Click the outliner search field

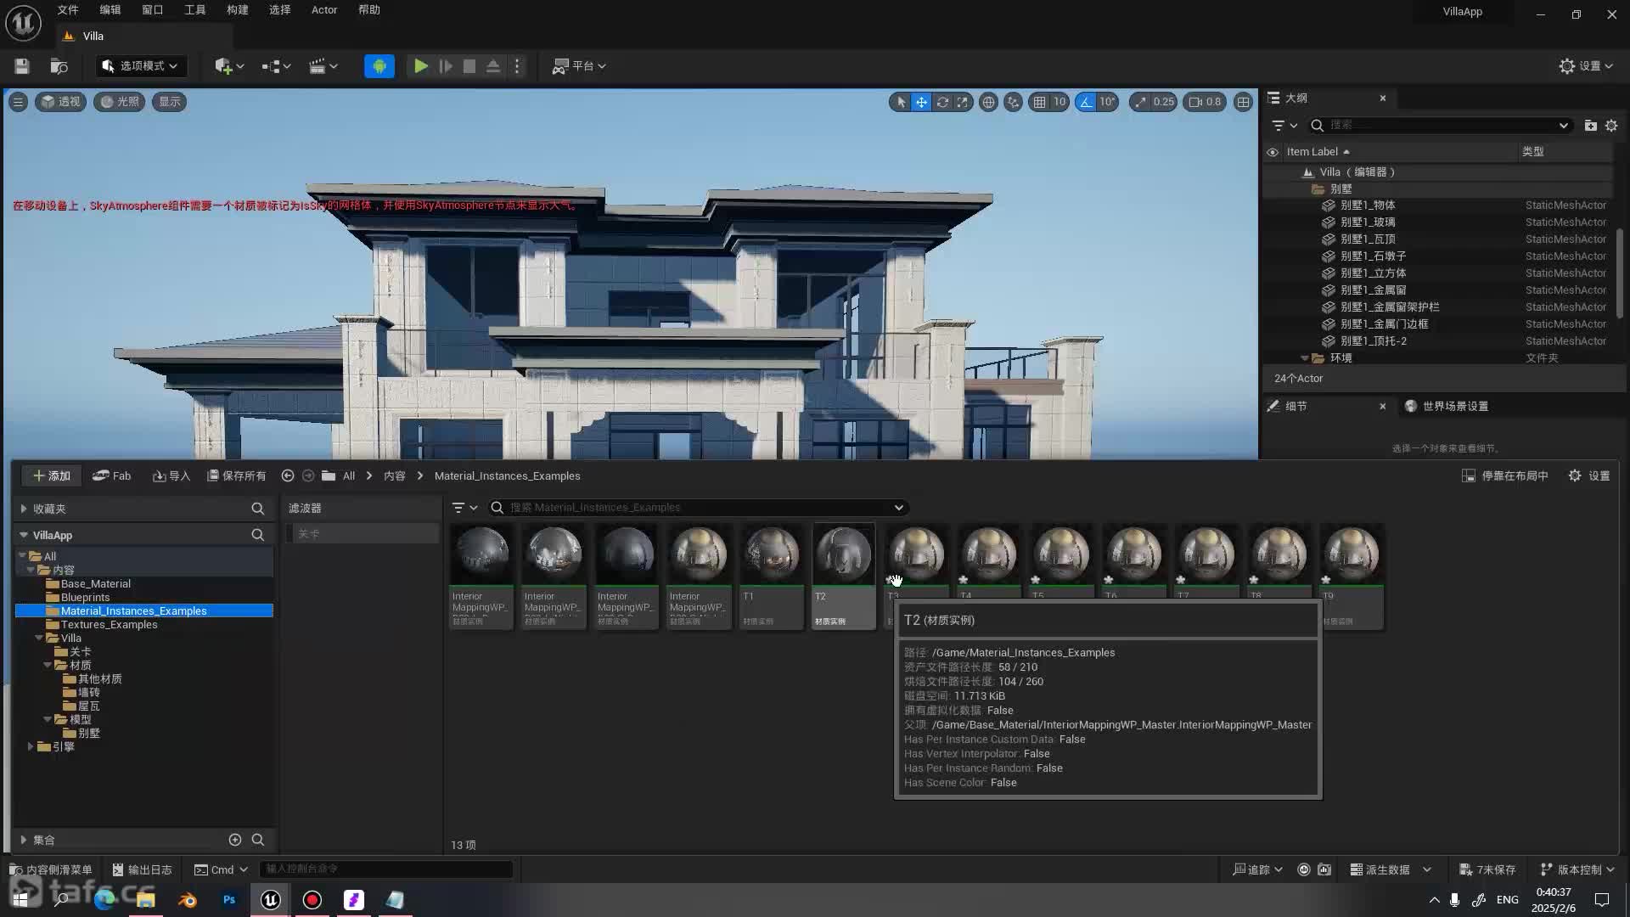(1440, 126)
